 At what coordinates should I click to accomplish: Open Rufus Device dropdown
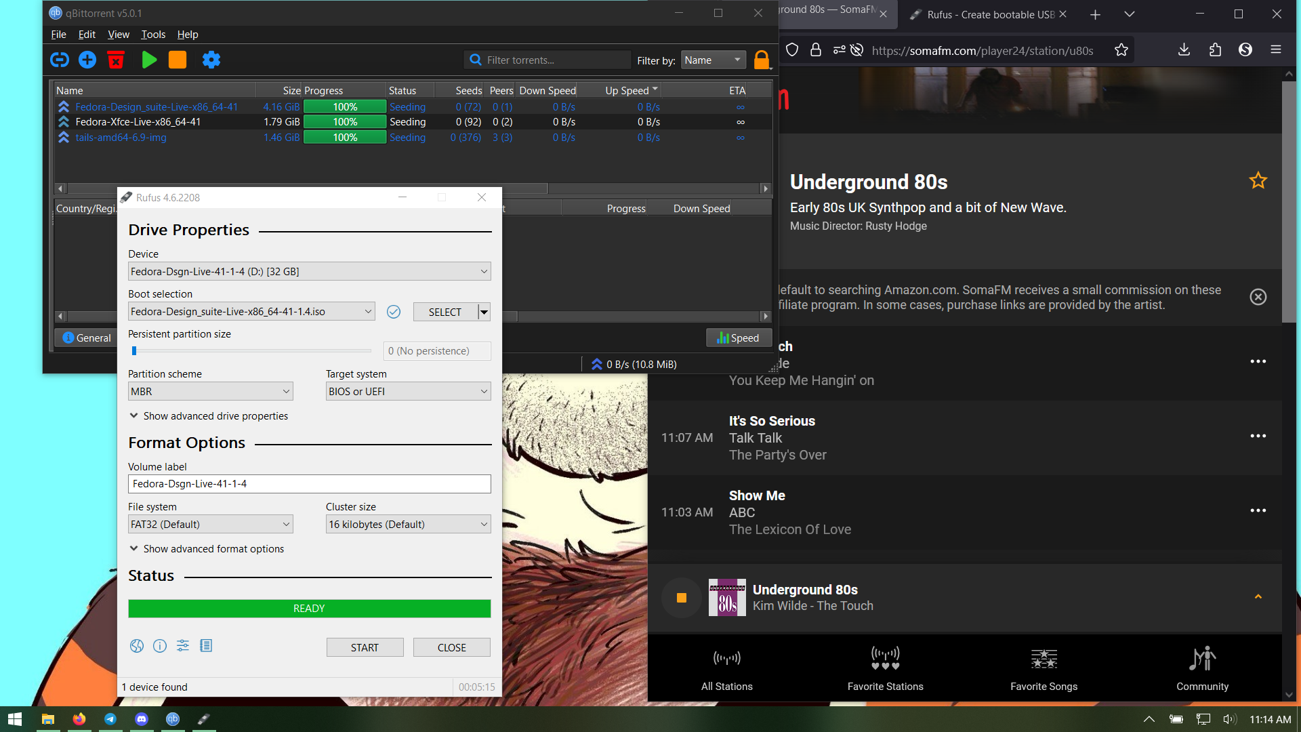click(309, 272)
